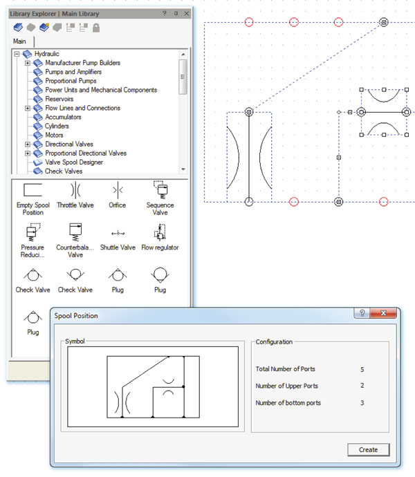Select the Orifice component
Image resolution: width=415 pixels, height=477 pixels.
(118, 196)
